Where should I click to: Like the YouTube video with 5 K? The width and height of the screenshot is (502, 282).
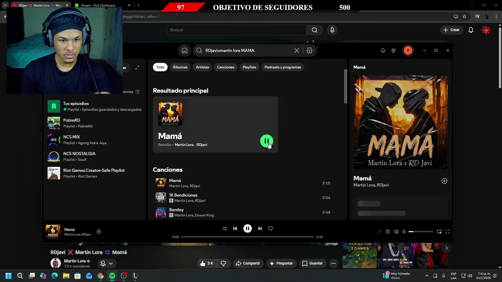coord(207,264)
